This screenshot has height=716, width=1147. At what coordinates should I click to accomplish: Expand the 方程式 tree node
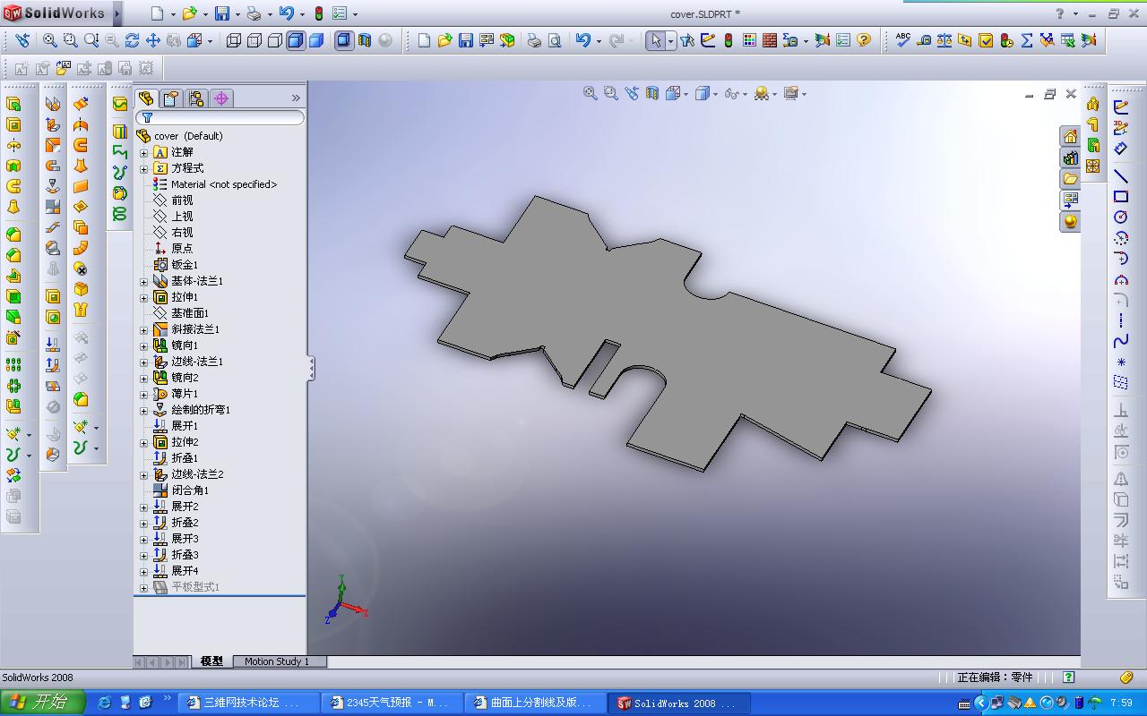coord(144,168)
